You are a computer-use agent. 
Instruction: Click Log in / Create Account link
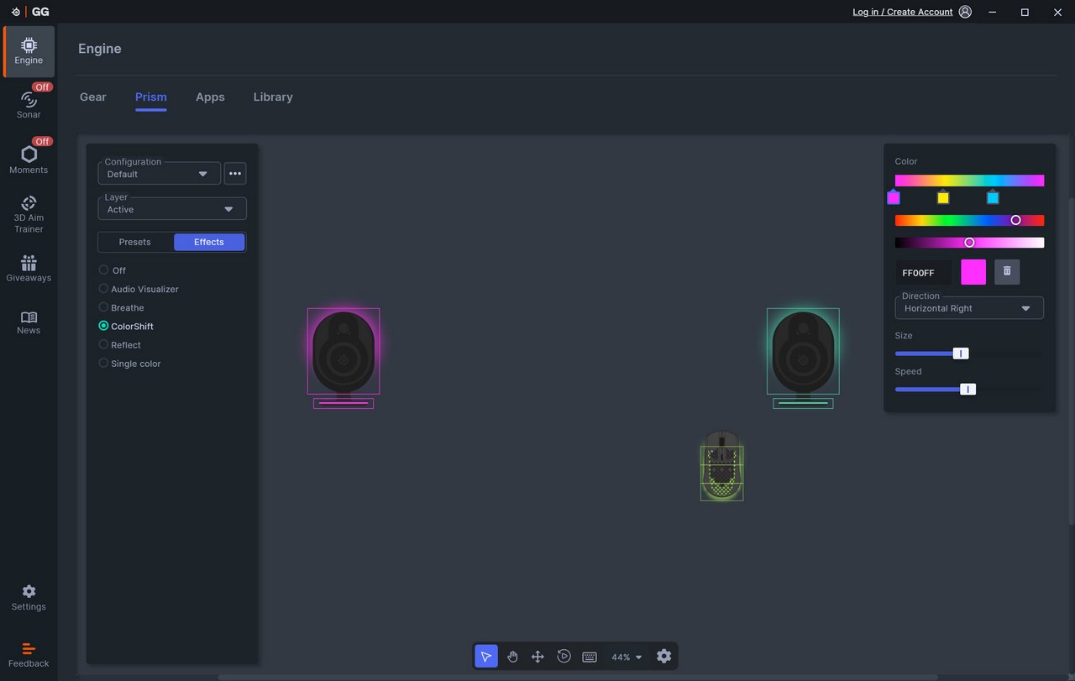902,12
